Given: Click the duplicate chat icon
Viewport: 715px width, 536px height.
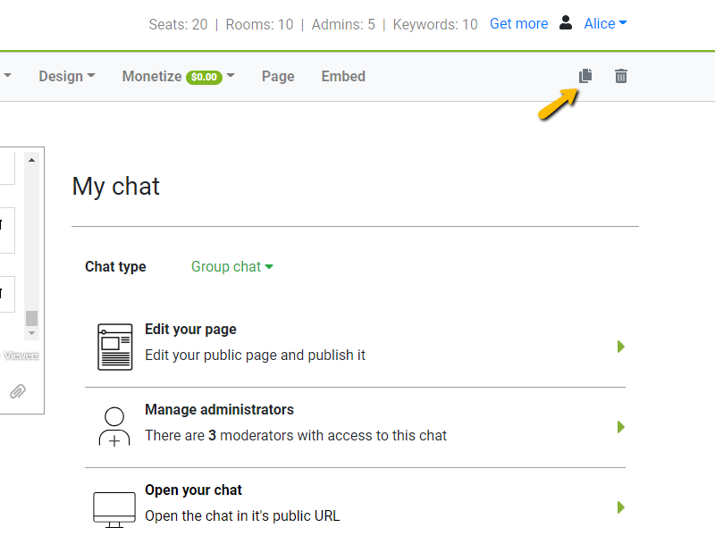Looking at the screenshot, I should tap(585, 76).
